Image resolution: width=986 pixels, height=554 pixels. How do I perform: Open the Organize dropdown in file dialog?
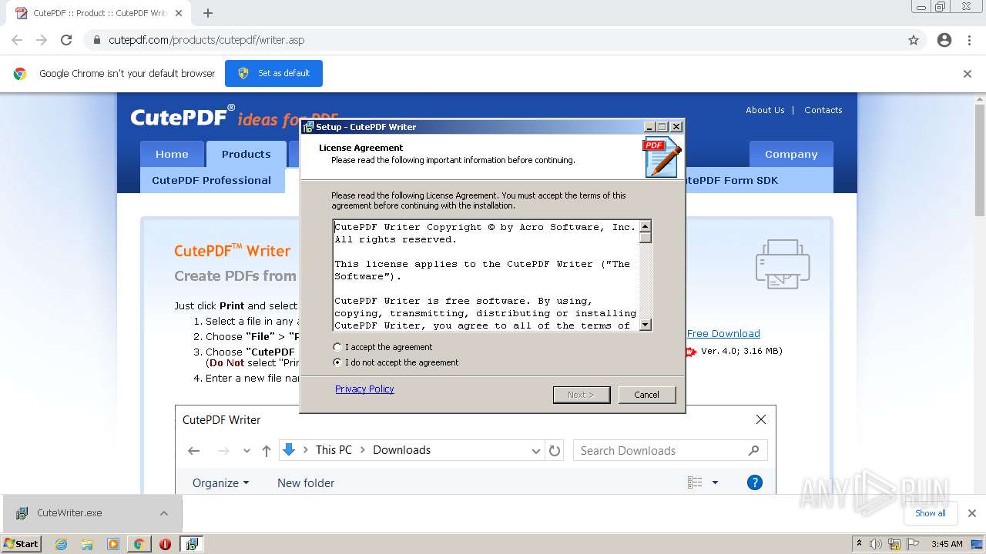(x=220, y=483)
